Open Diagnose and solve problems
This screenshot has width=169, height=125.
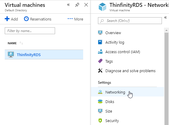[131, 71]
